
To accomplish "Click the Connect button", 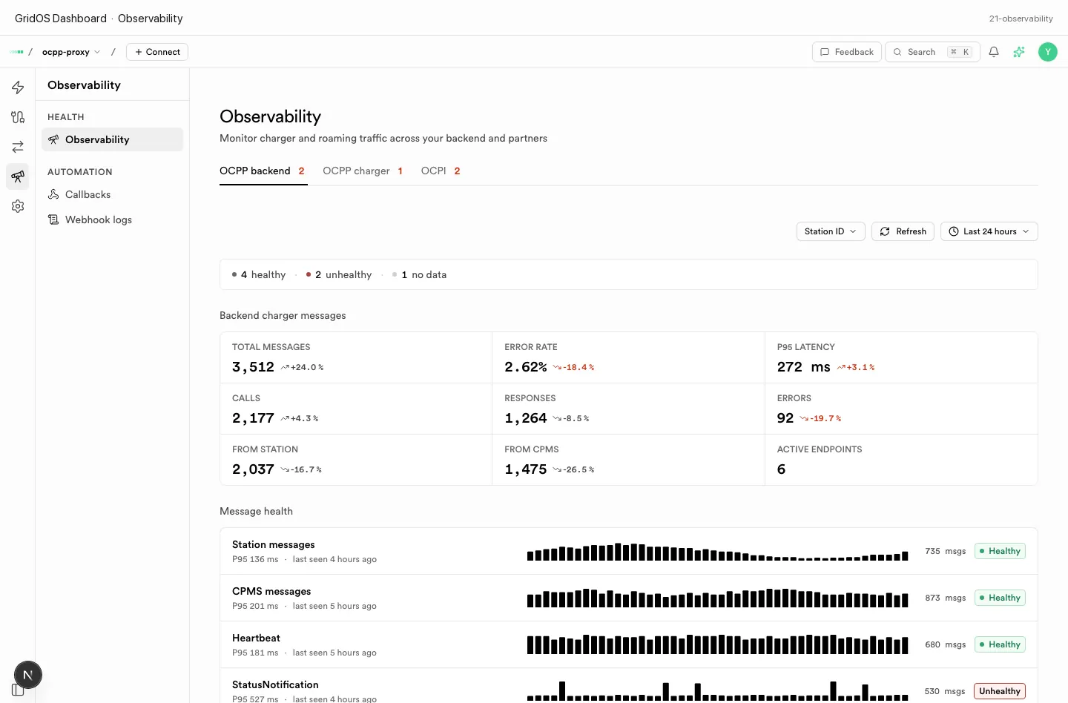I will (157, 52).
